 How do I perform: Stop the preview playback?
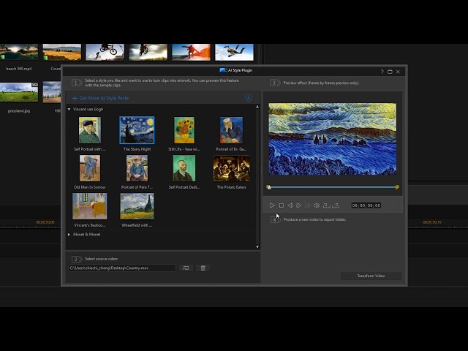click(281, 205)
